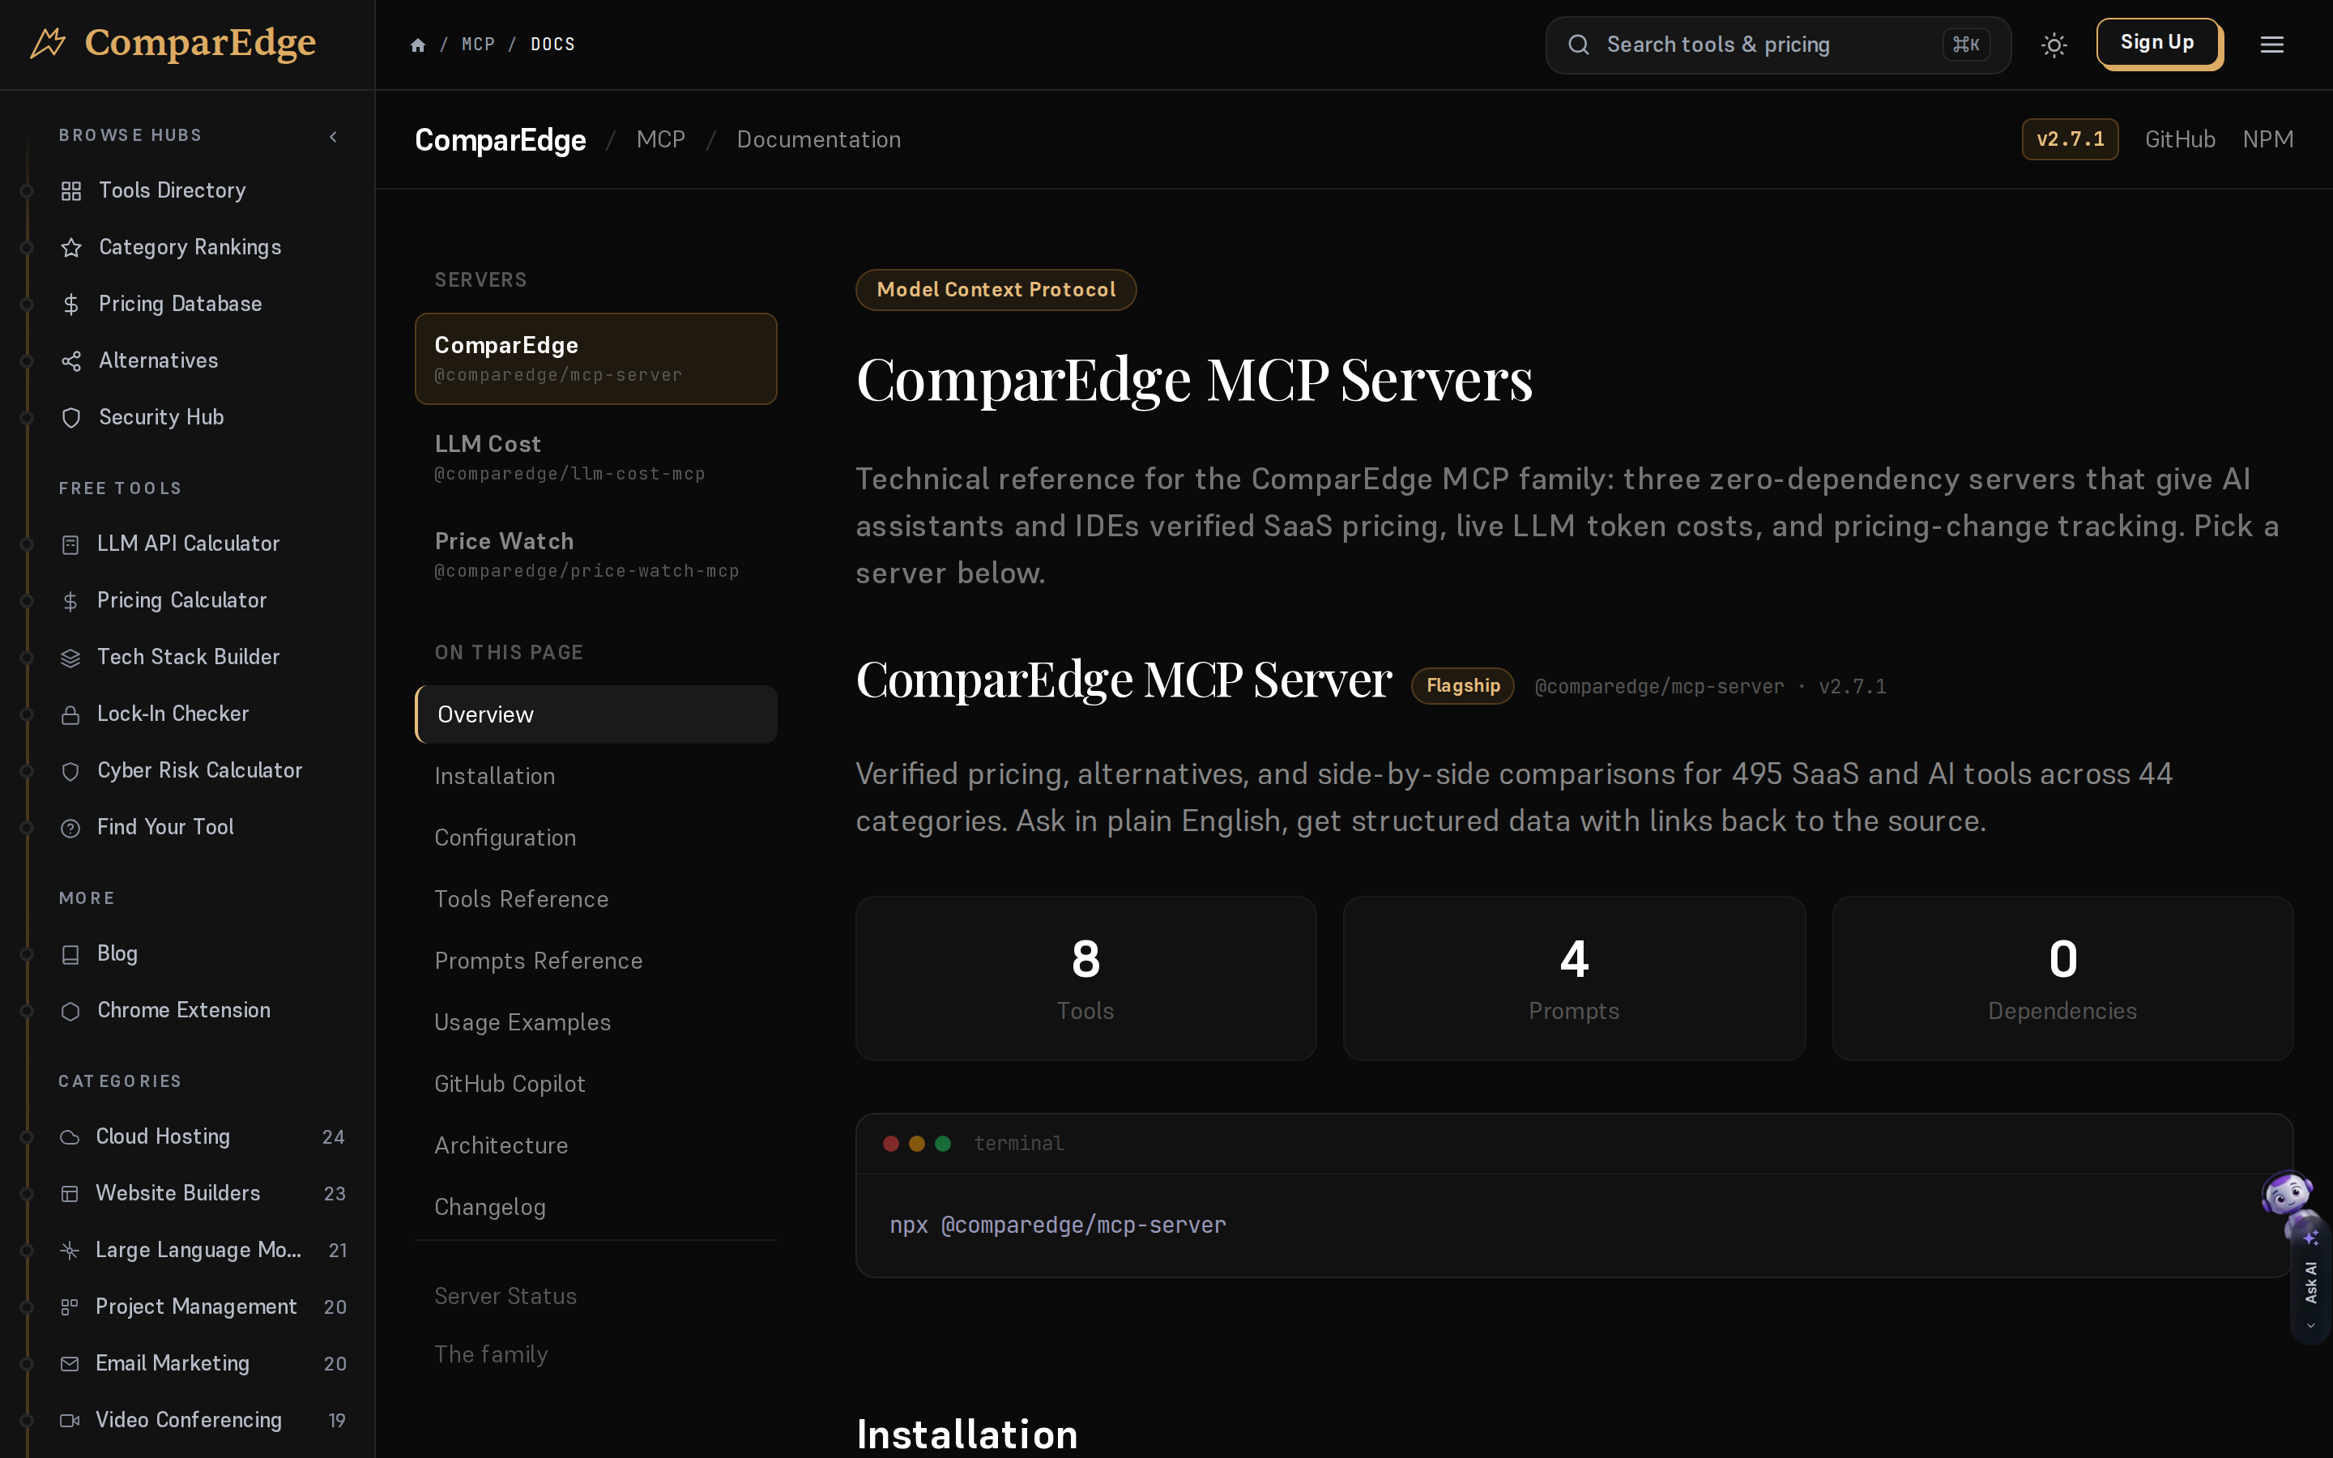Click the Project Management icon
Screen dimensions: 2333x1458
(x=70, y=1307)
